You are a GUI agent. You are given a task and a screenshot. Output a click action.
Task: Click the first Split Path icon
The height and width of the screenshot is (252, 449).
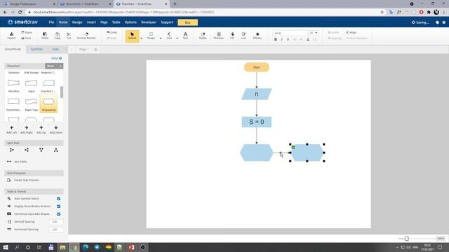(12, 150)
